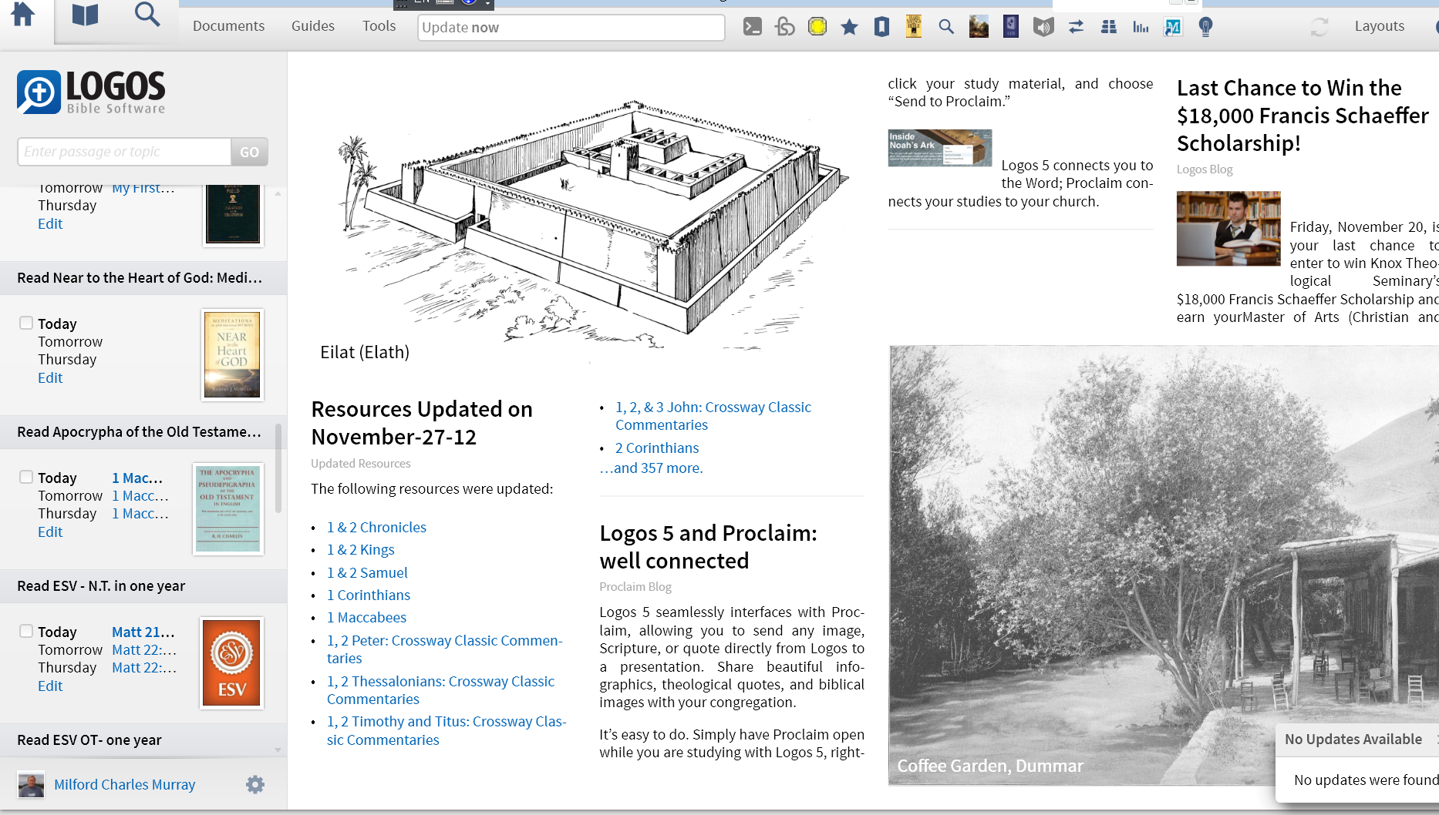Viewport: 1439px width, 815px height.
Task: Open the Francis Schaeffer Scholarship headline
Action: click(1303, 116)
